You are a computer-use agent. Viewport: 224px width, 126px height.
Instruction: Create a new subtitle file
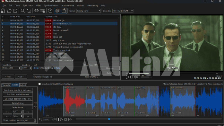(x=3, y=11)
